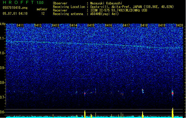Viewport: 186px width, 118px height.
Task: Click the observer name Masayuki Kobayashi
Action: pyautogui.click(x=106, y=3)
